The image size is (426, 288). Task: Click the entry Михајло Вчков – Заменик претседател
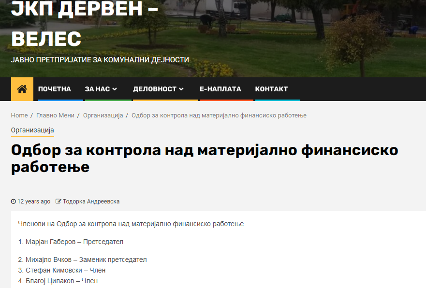pyautogui.click(x=82, y=260)
